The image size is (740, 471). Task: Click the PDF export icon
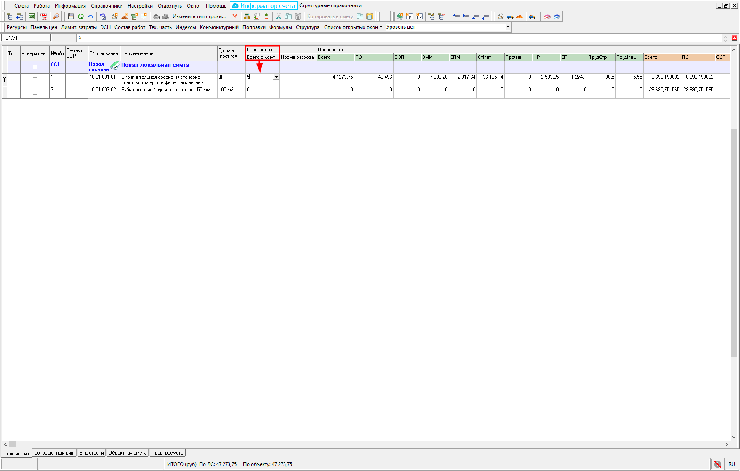click(43, 16)
